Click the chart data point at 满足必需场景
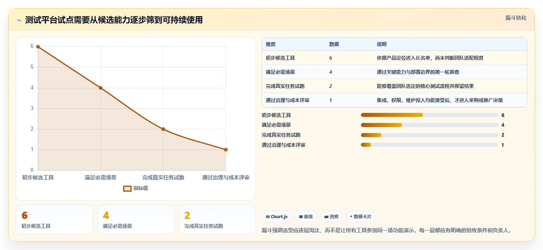Image resolution: width=543 pixels, height=250 pixels. 101,88
